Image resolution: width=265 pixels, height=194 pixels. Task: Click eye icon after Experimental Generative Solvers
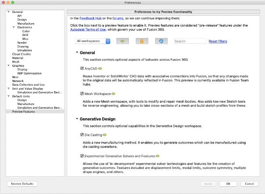coord(158,156)
